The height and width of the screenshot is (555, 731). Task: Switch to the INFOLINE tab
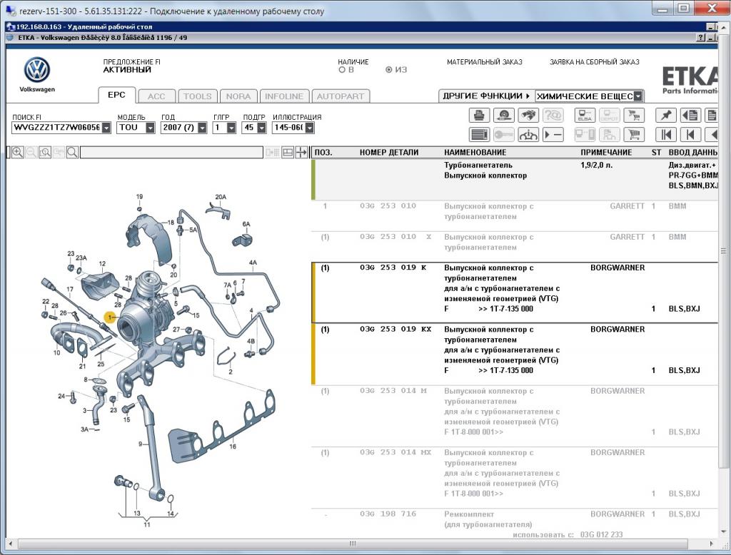284,96
